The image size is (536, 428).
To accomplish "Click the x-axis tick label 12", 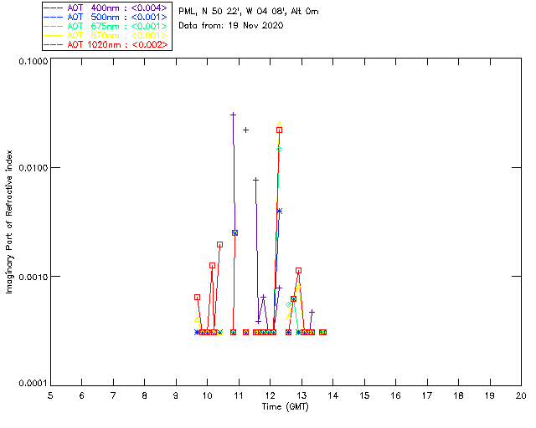I will tap(270, 395).
